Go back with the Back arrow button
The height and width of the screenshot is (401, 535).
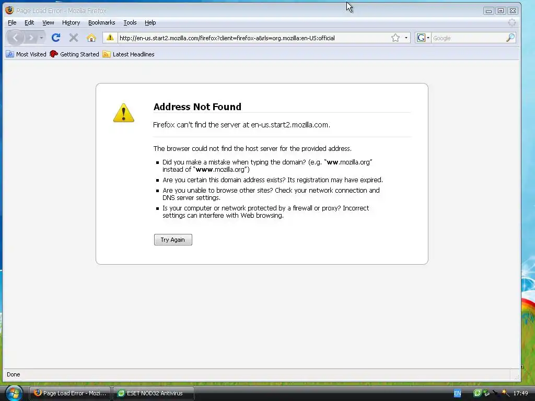[15, 38]
